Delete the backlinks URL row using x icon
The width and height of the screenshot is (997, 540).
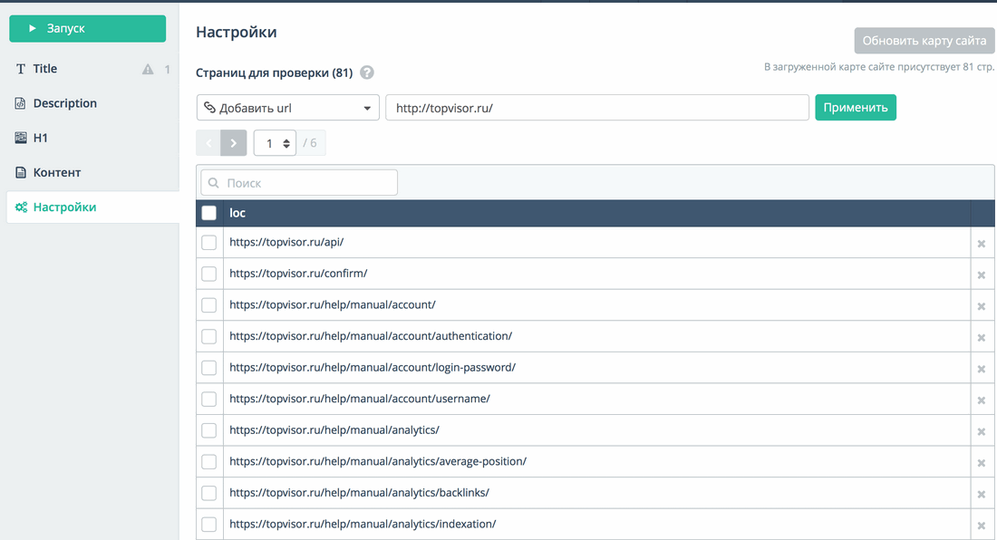click(981, 494)
